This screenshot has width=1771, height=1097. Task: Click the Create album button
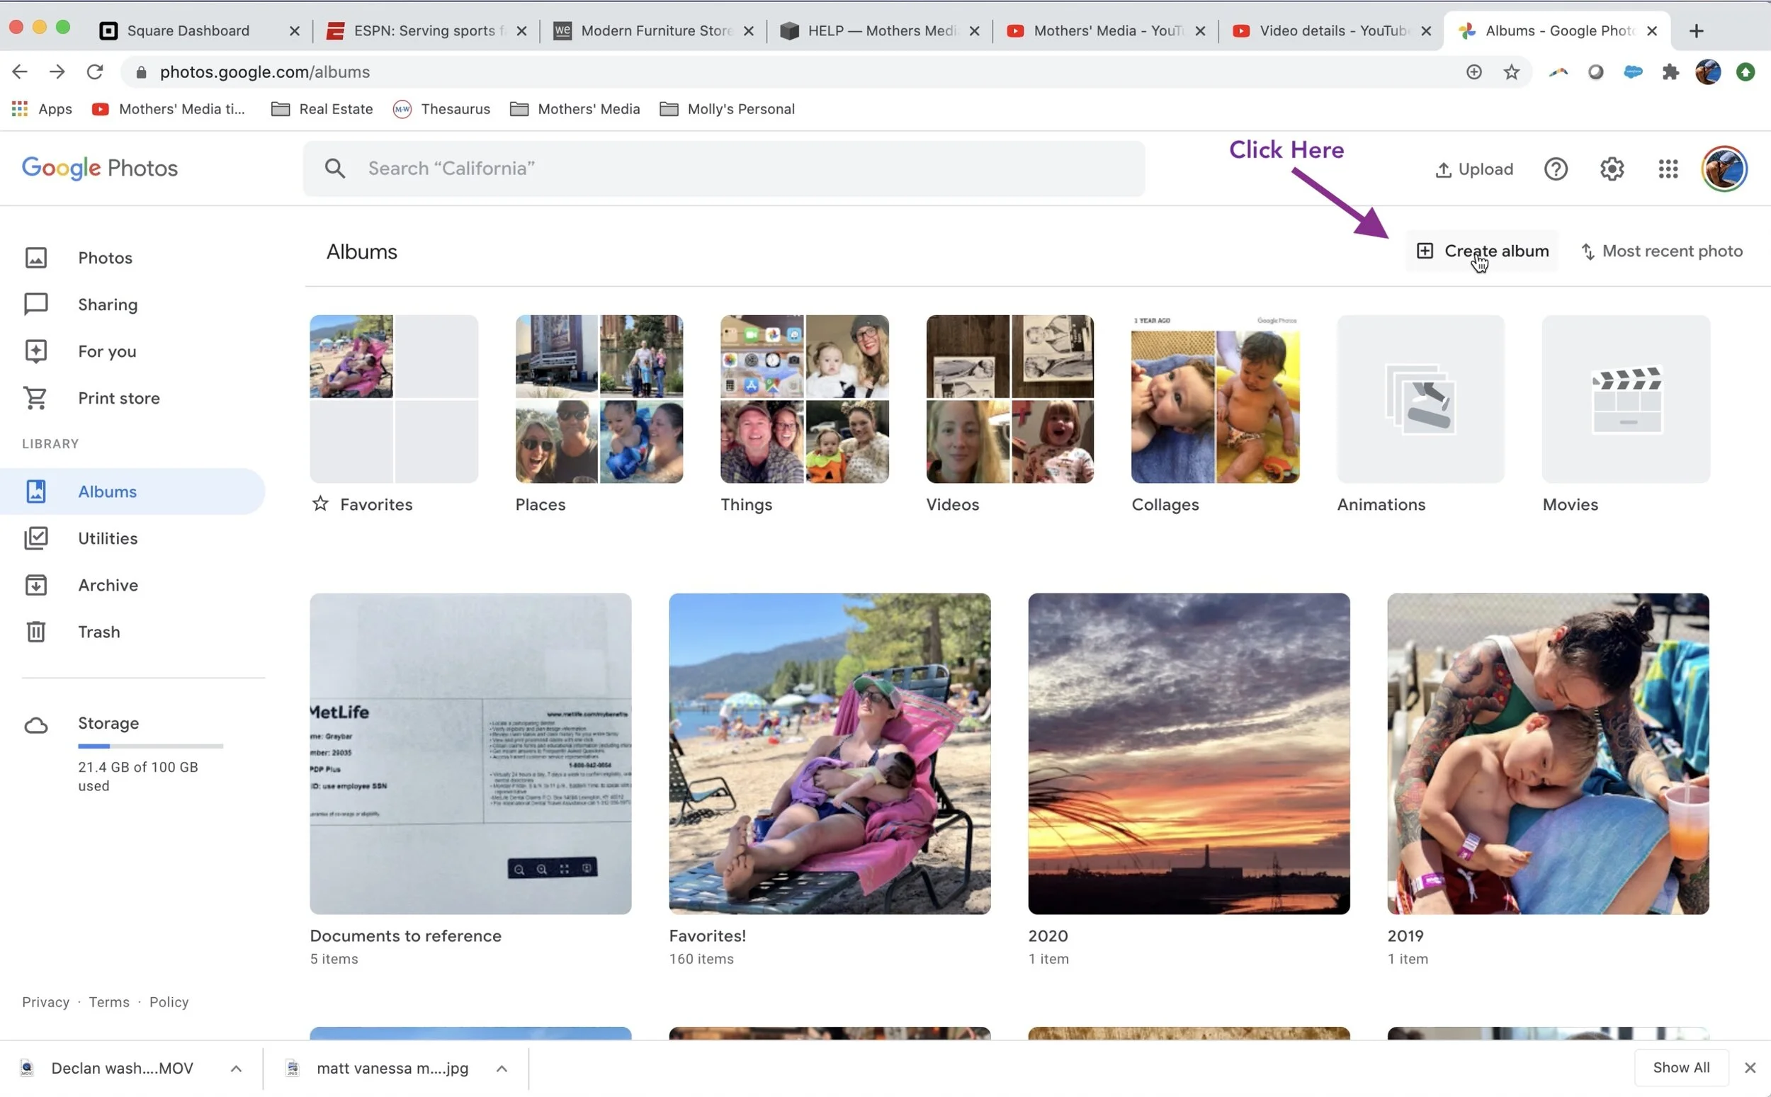click(1481, 251)
